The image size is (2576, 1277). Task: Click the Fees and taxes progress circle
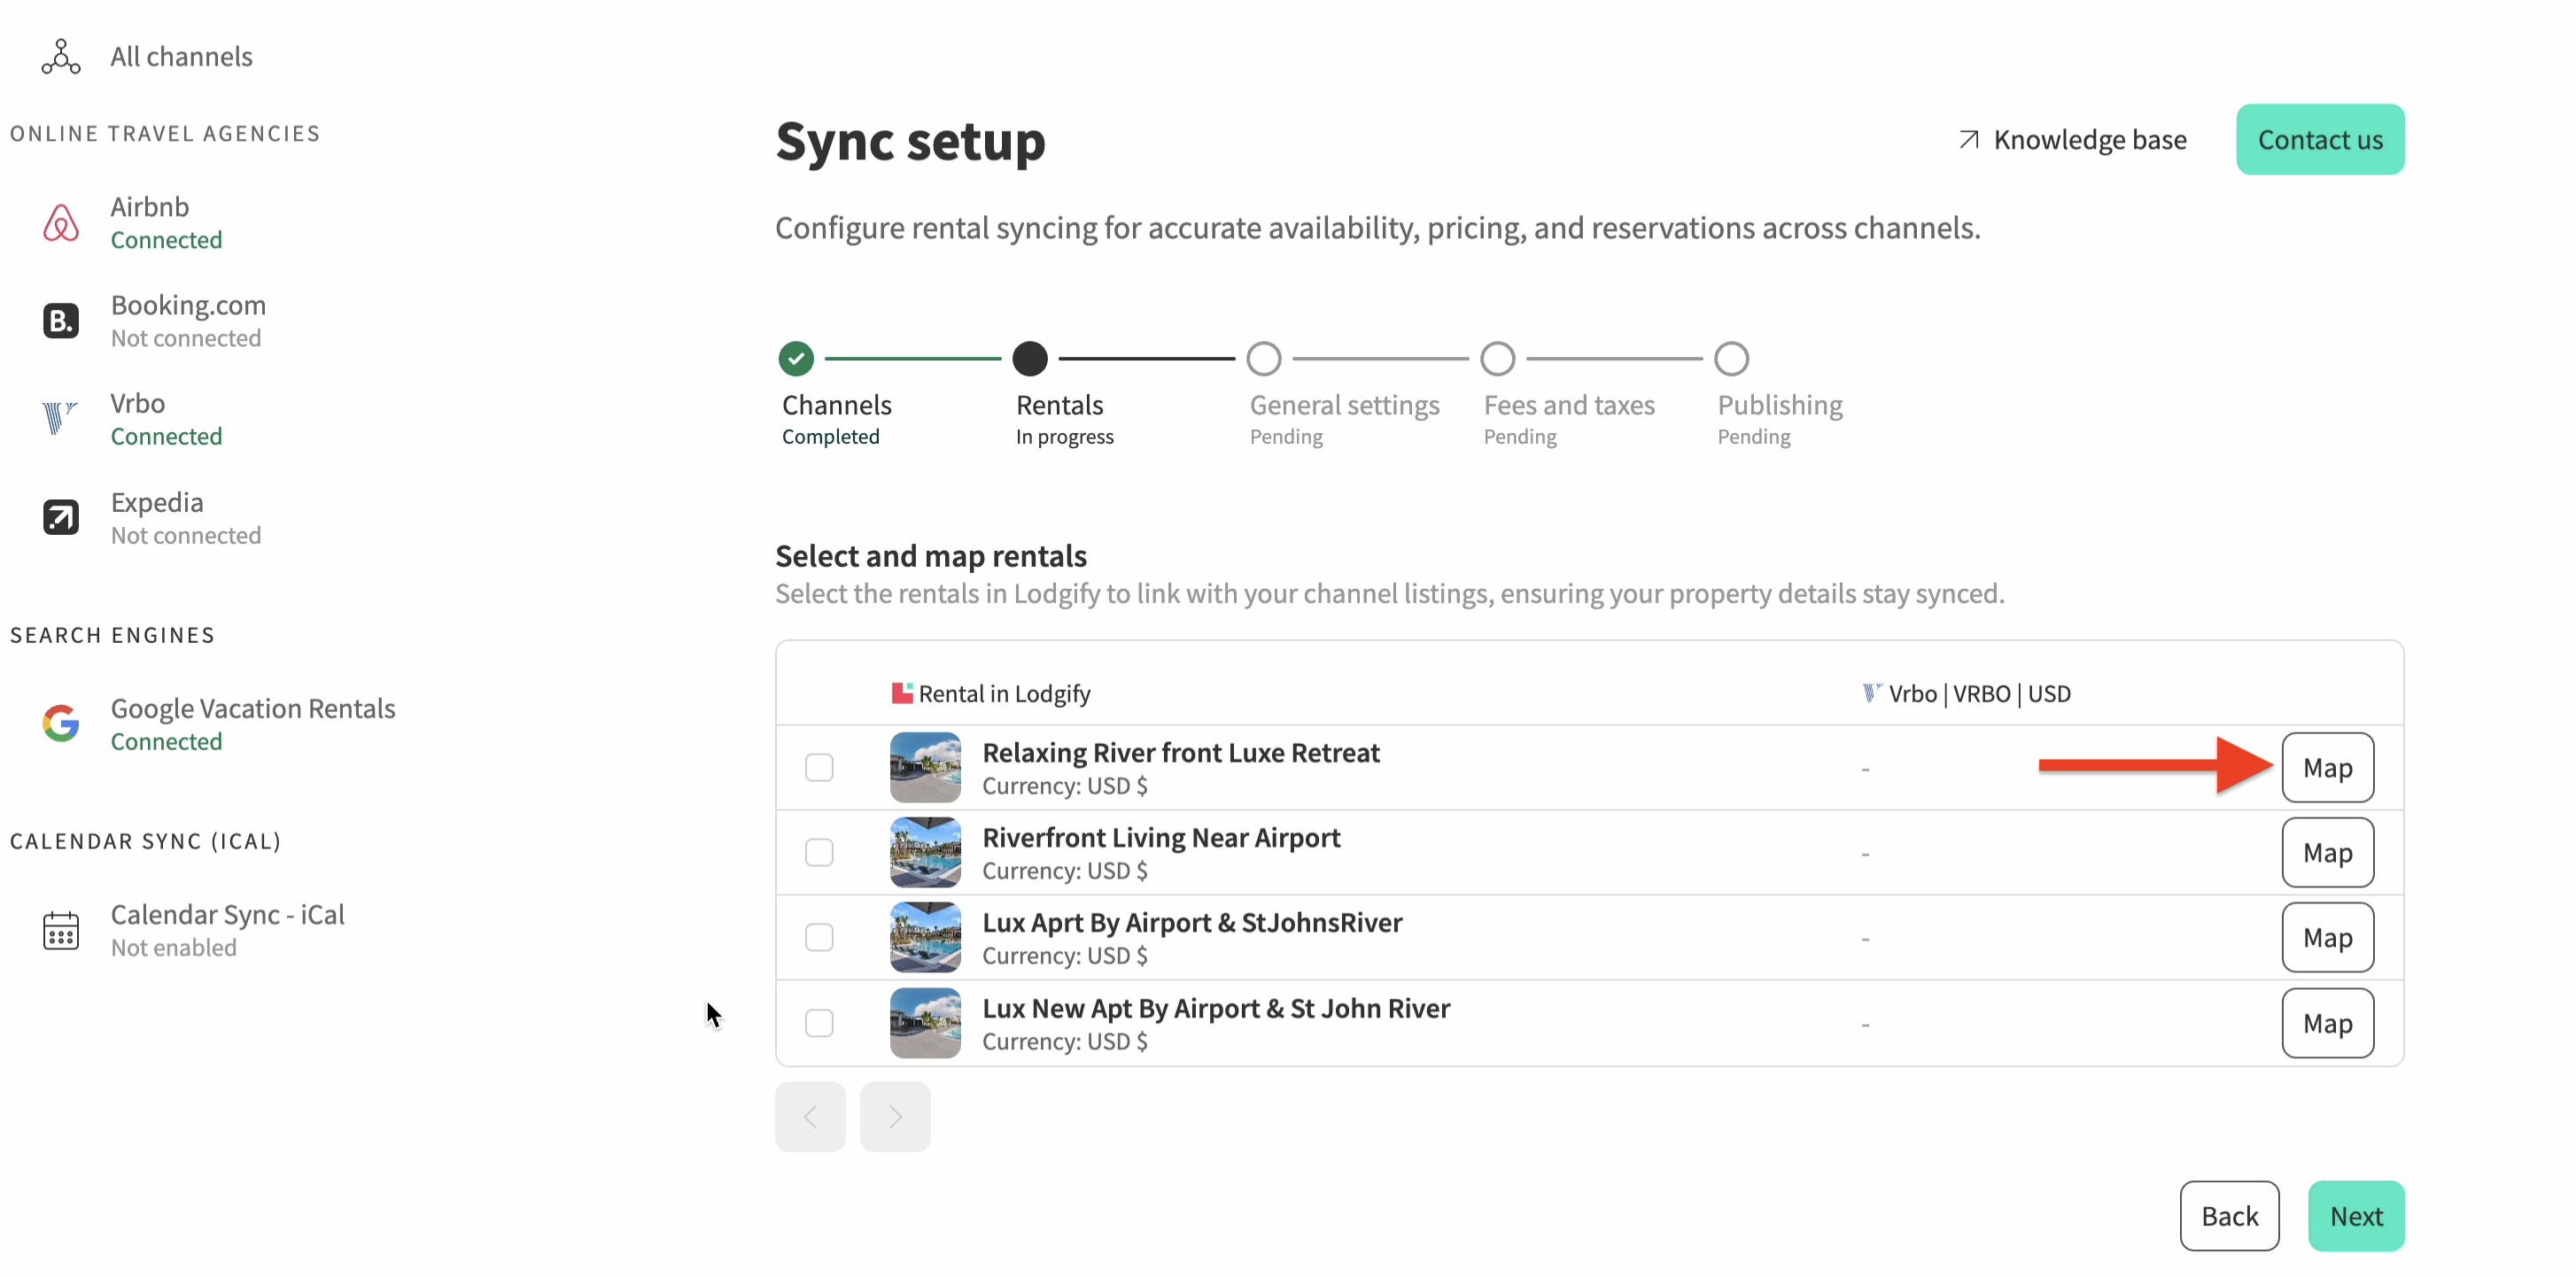pos(1497,359)
